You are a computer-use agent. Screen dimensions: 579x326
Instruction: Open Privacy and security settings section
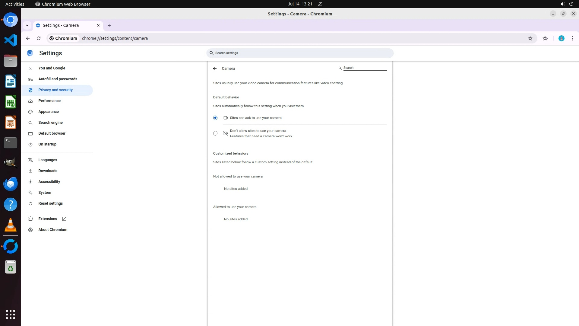coord(55,90)
